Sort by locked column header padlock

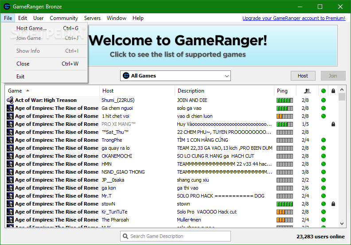333,91
